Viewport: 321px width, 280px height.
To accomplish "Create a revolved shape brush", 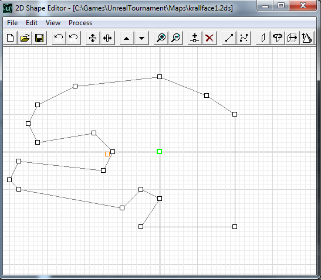I will click(x=278, y=38).
